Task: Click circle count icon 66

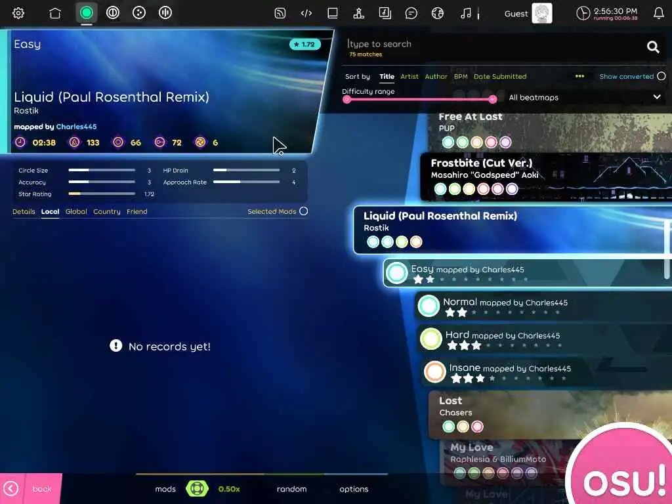Action: [118, 142]
